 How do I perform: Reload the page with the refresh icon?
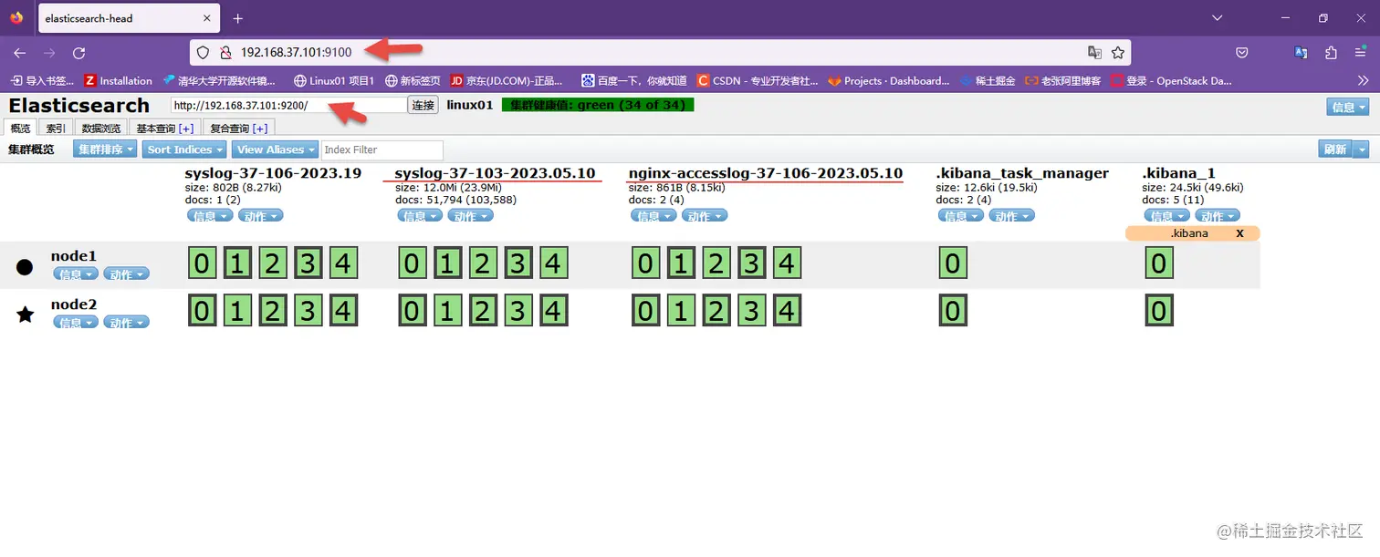click(78, 53)
